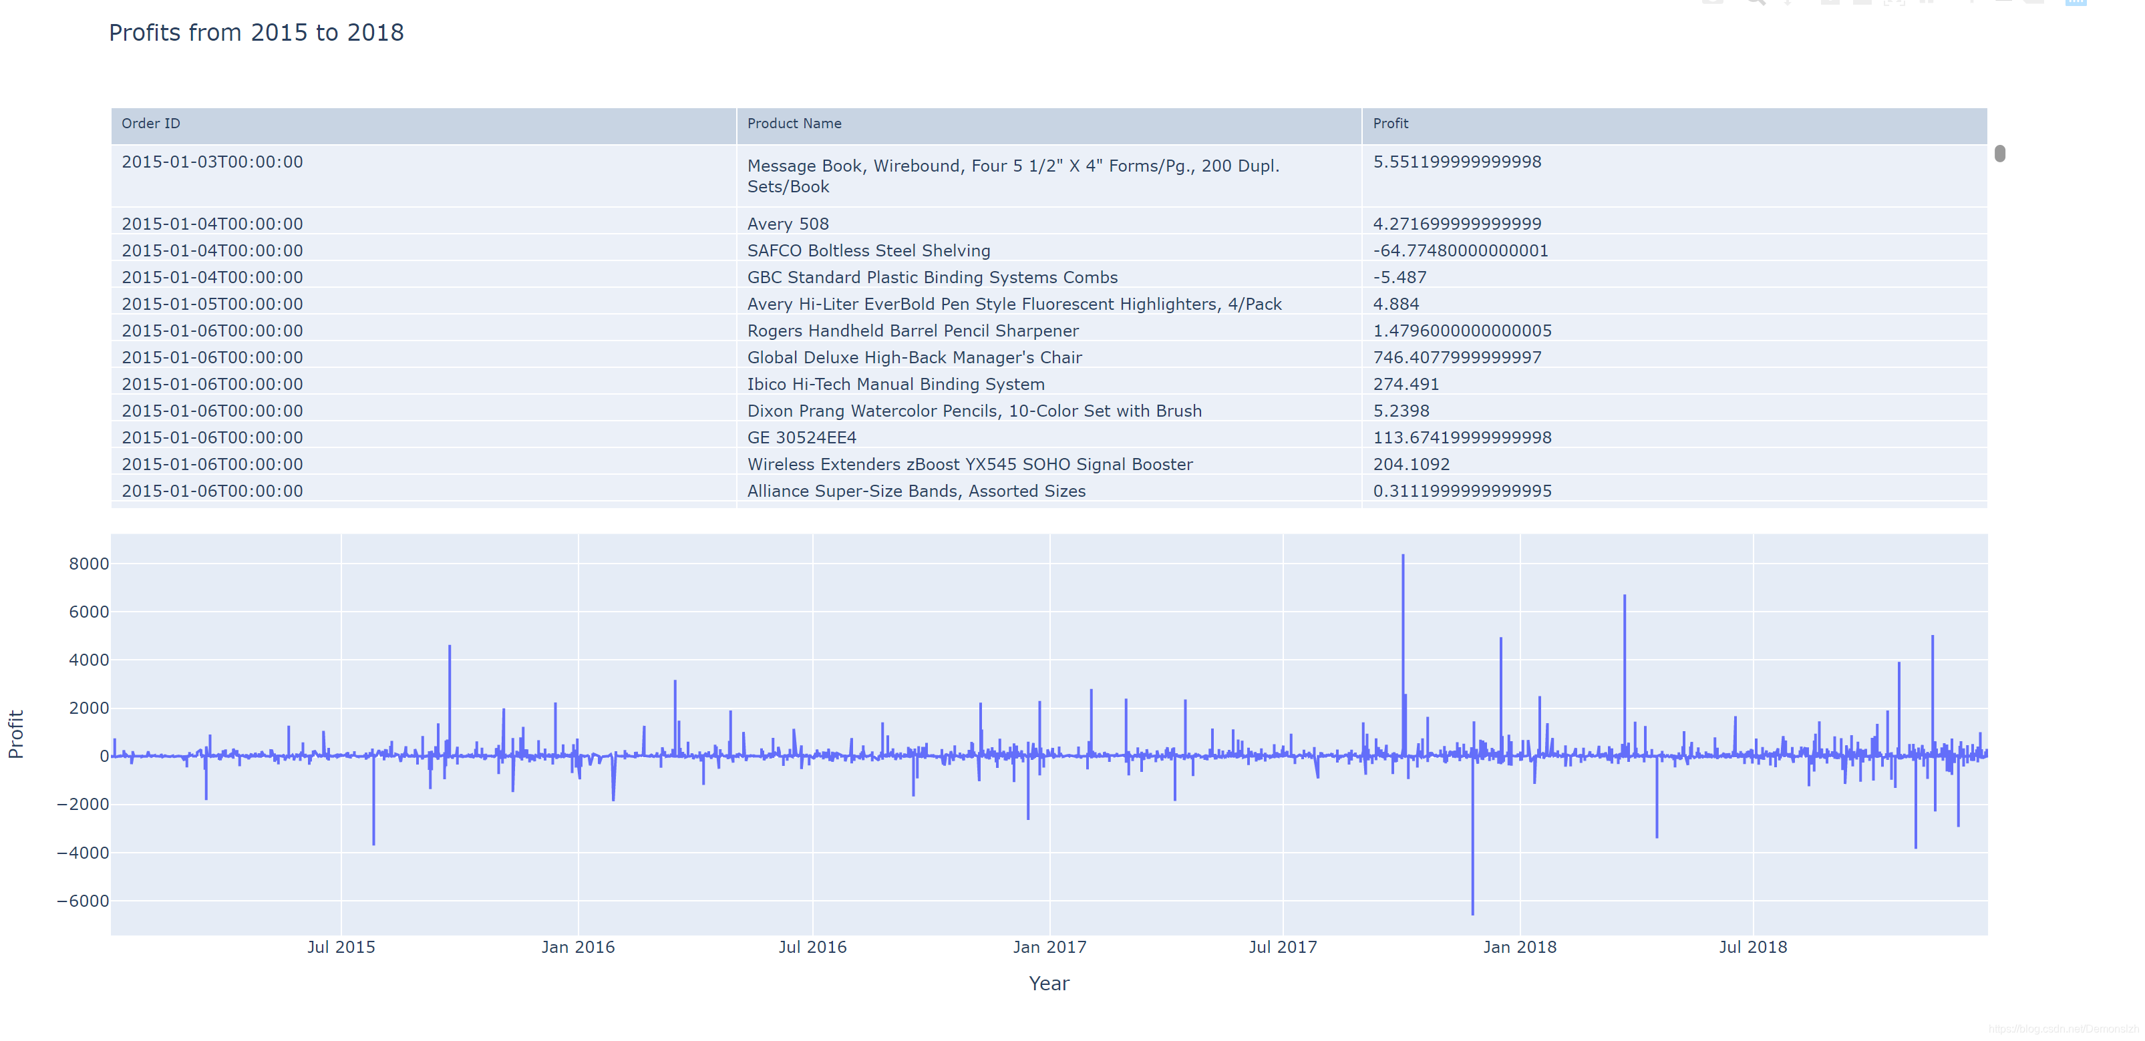Click the Jan 2017 x-axis label
The width and height of the screenshot is (2145, 1041).
1049,947
